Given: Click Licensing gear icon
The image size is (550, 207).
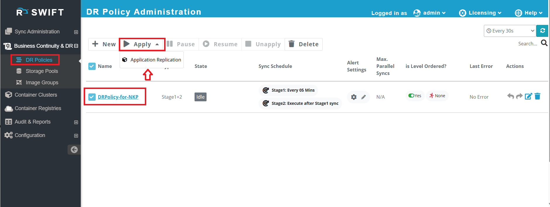Looking at the screenshot, I should pyautogui.click(x=463, y=13).
